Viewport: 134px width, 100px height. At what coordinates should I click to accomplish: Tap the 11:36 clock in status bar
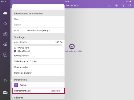(x=67, y=1)
